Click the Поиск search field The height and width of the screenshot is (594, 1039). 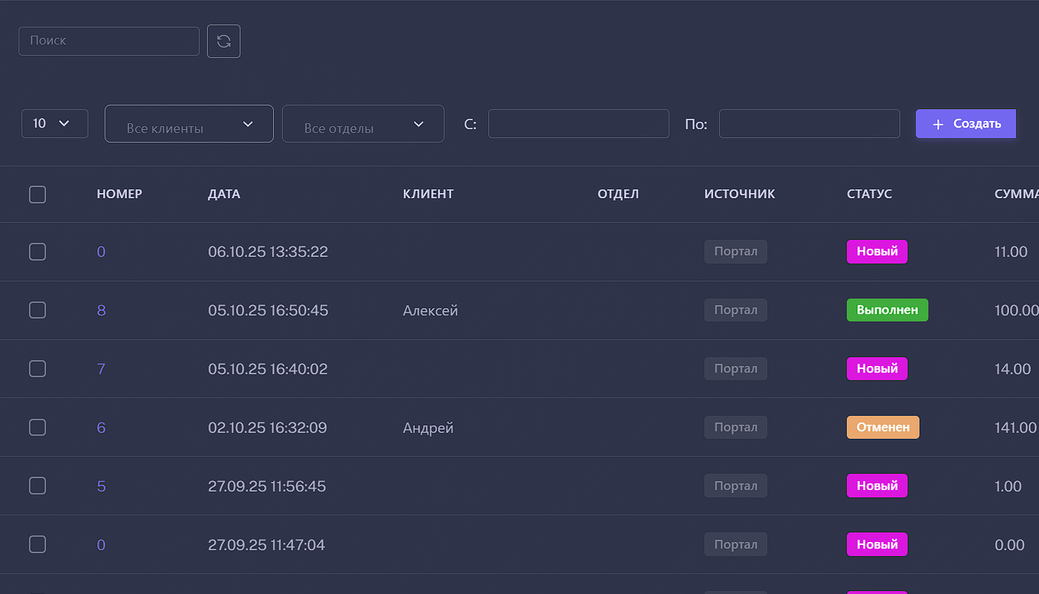coord(109,42)
